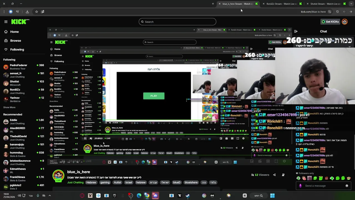Focus the Send a message chat input
The image size is (355, 200).
[x=323, y=186]
